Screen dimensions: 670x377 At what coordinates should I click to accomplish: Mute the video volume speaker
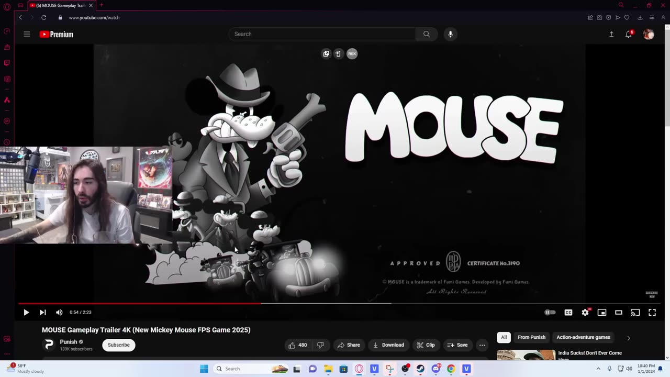pyautogui.click(x=59, y=313)
